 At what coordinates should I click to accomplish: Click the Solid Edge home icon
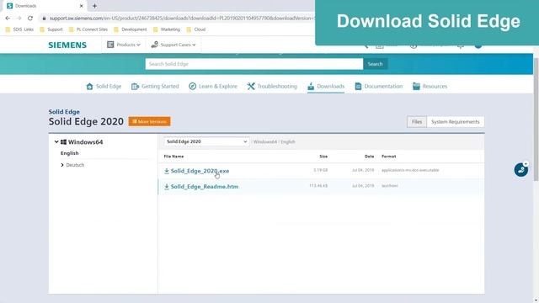coord(90,86)
